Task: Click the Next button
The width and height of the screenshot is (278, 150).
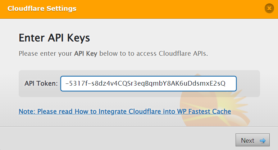Action: tap(252, 140)
